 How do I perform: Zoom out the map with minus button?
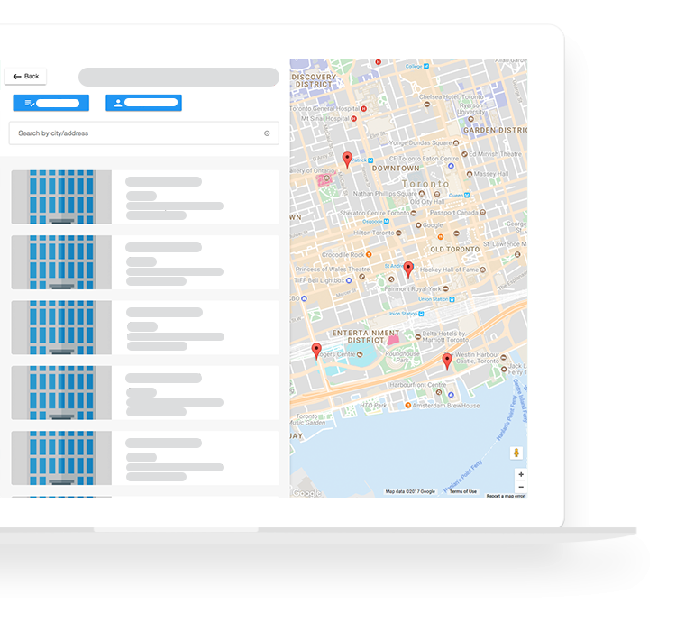tap(521, 487)
